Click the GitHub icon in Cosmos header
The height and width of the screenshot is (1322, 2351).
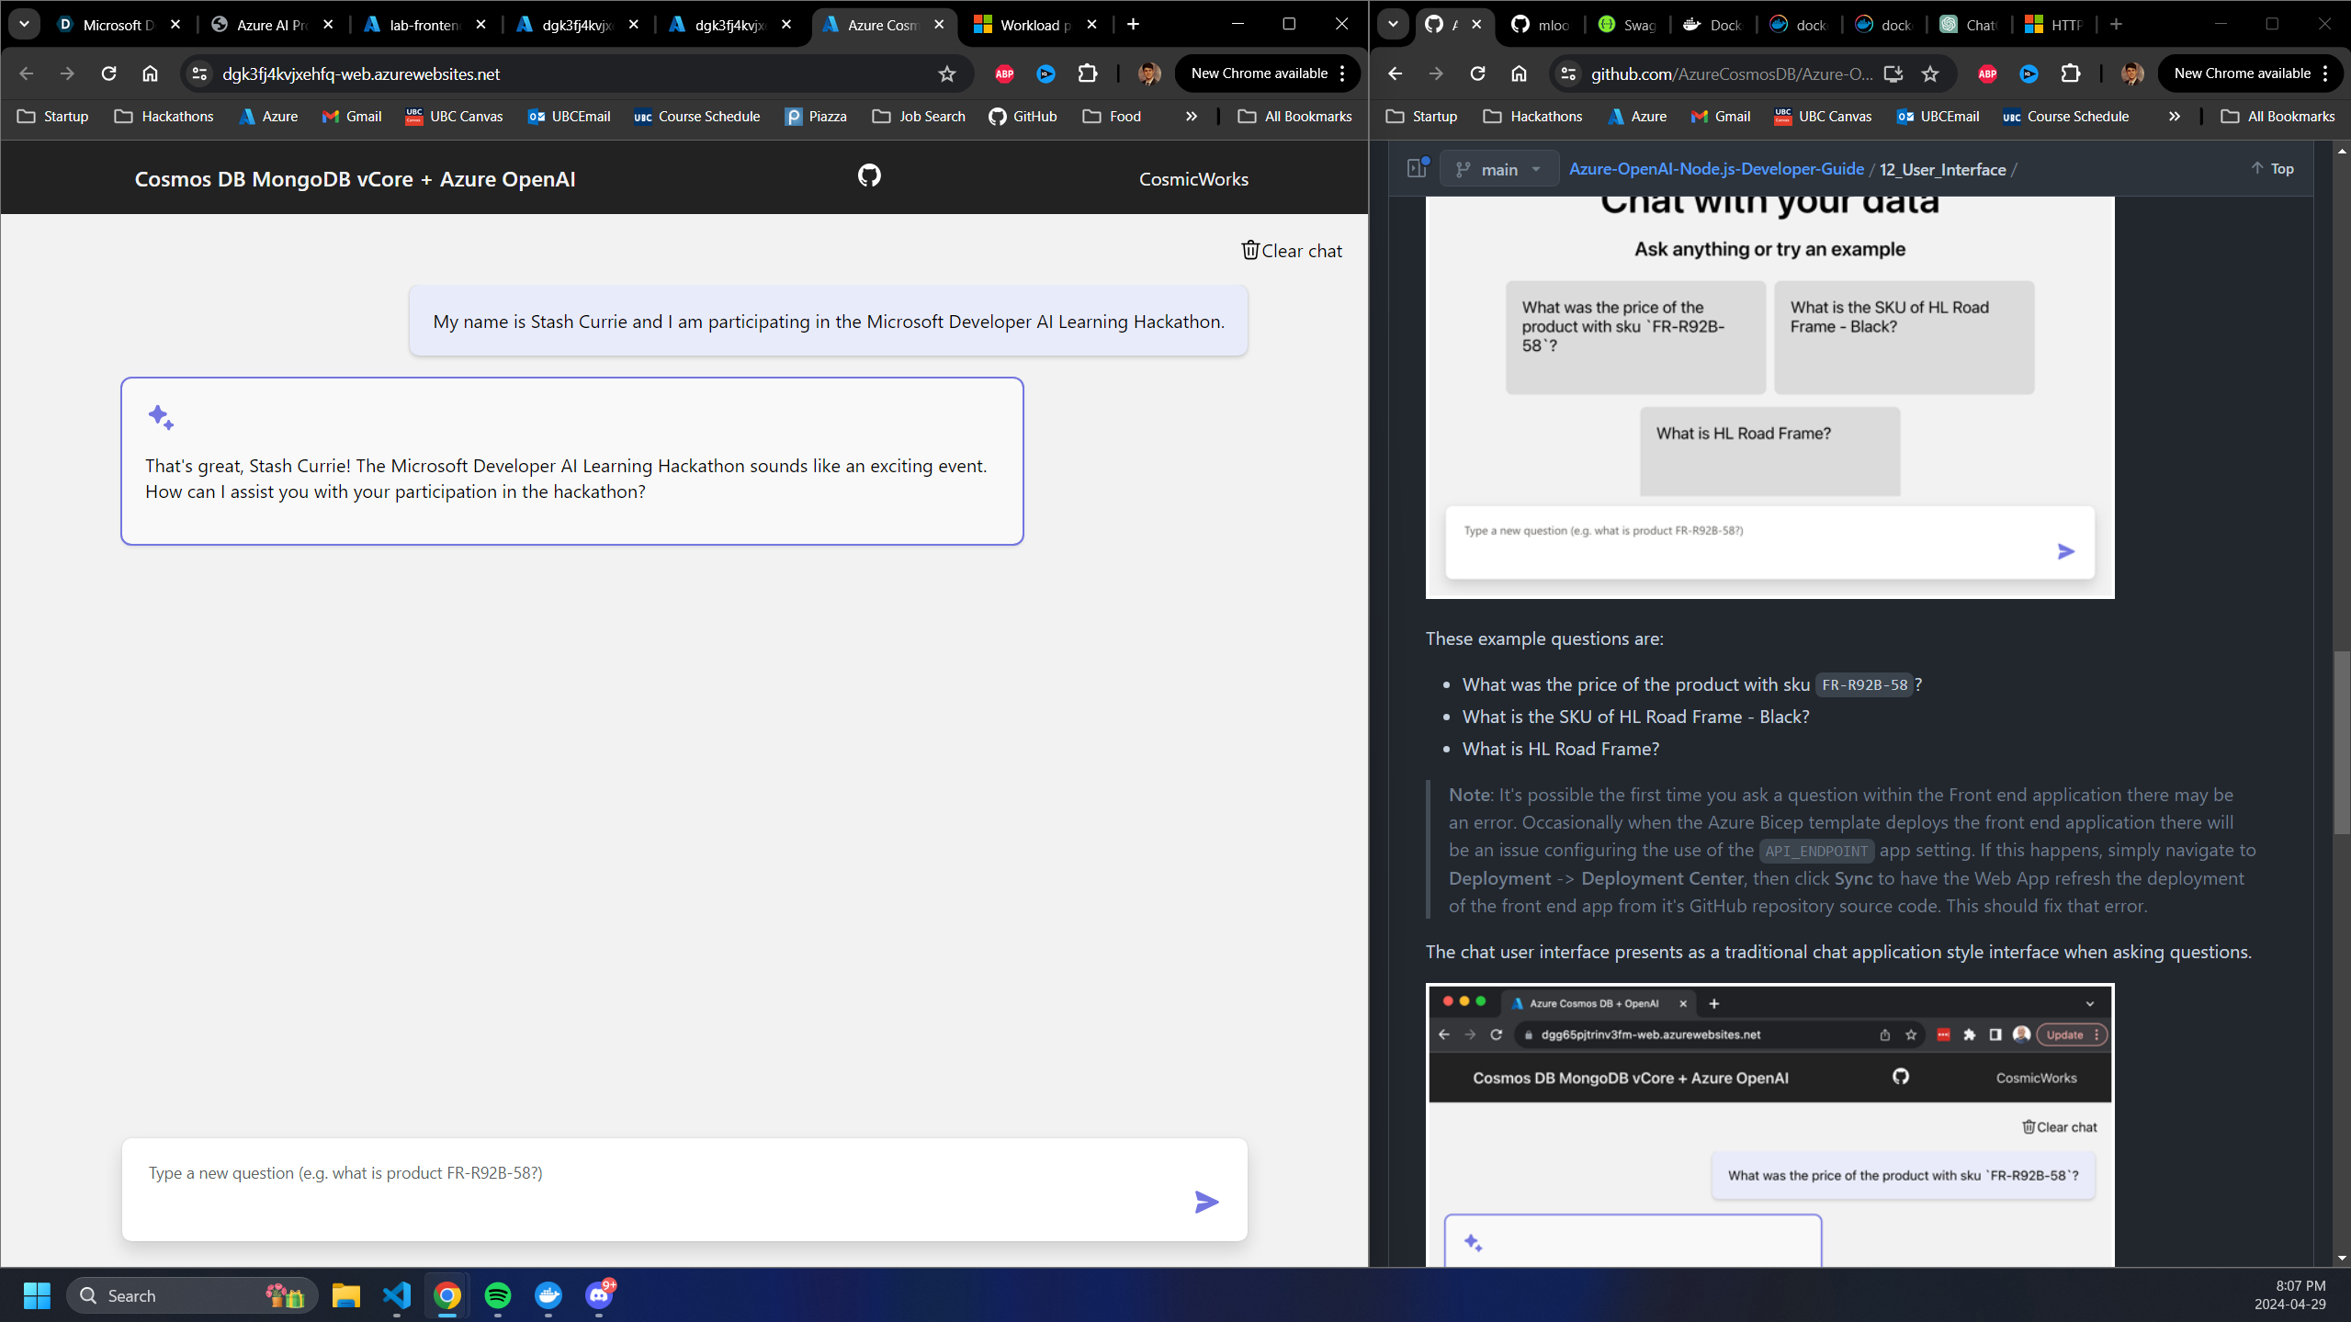coord(868,175)
